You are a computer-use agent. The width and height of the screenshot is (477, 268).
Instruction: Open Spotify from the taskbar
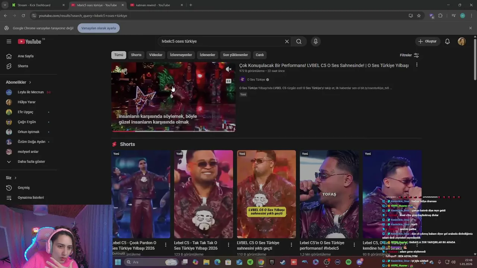(x=348, y=262)
